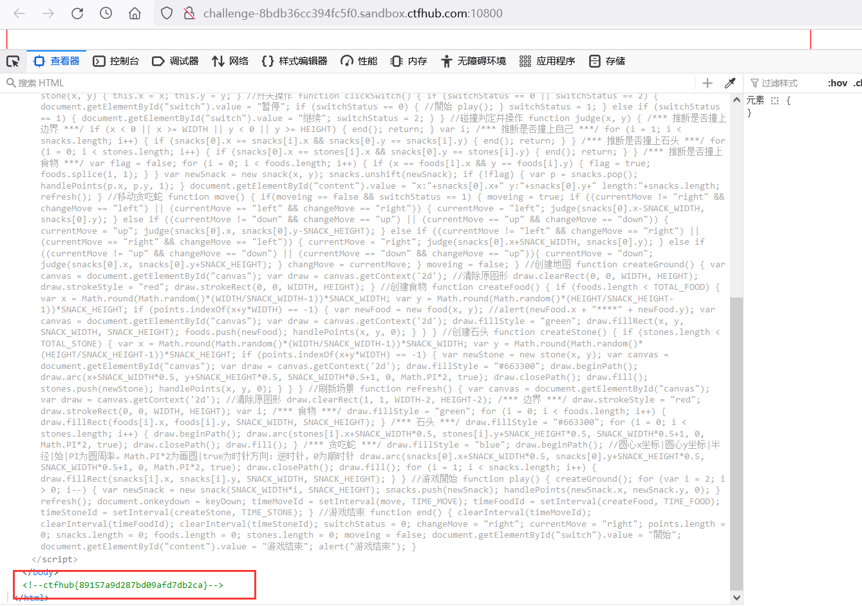Open the 应用程序 application tab

pos(547,61)
